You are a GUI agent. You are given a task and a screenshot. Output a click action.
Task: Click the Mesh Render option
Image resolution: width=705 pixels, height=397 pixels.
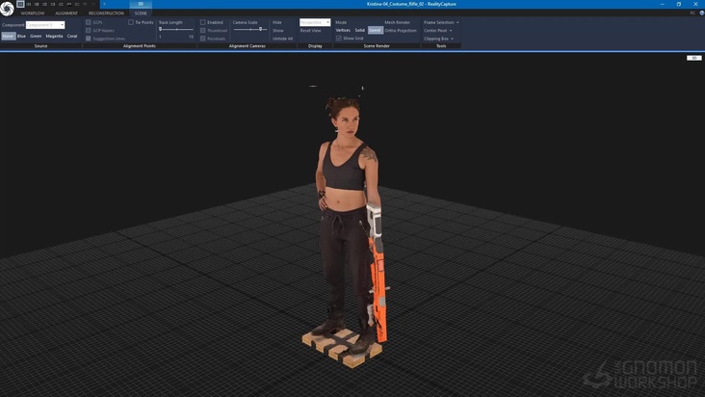[397, 22]
